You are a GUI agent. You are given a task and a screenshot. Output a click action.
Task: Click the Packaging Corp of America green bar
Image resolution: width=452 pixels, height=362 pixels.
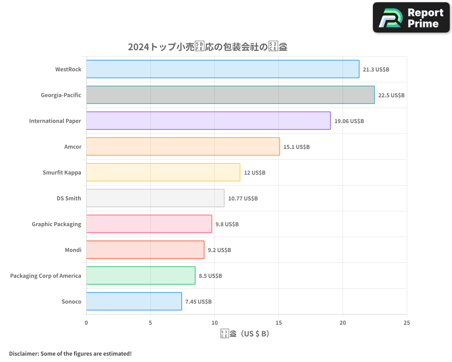coord(140,276)
